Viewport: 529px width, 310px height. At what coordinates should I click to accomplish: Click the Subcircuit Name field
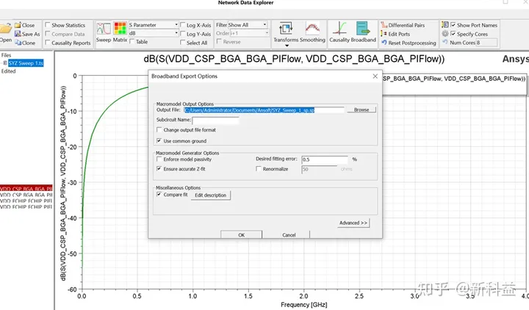point(215,120)
